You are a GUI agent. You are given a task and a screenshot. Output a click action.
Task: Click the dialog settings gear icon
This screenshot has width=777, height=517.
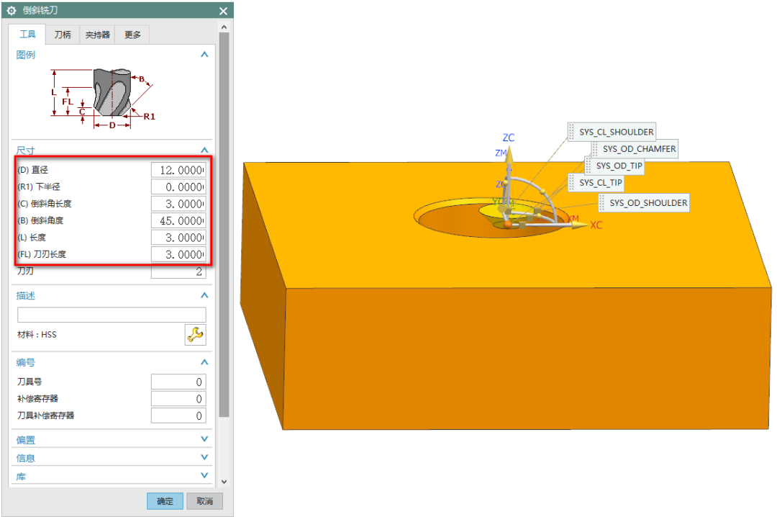[12, 11]
